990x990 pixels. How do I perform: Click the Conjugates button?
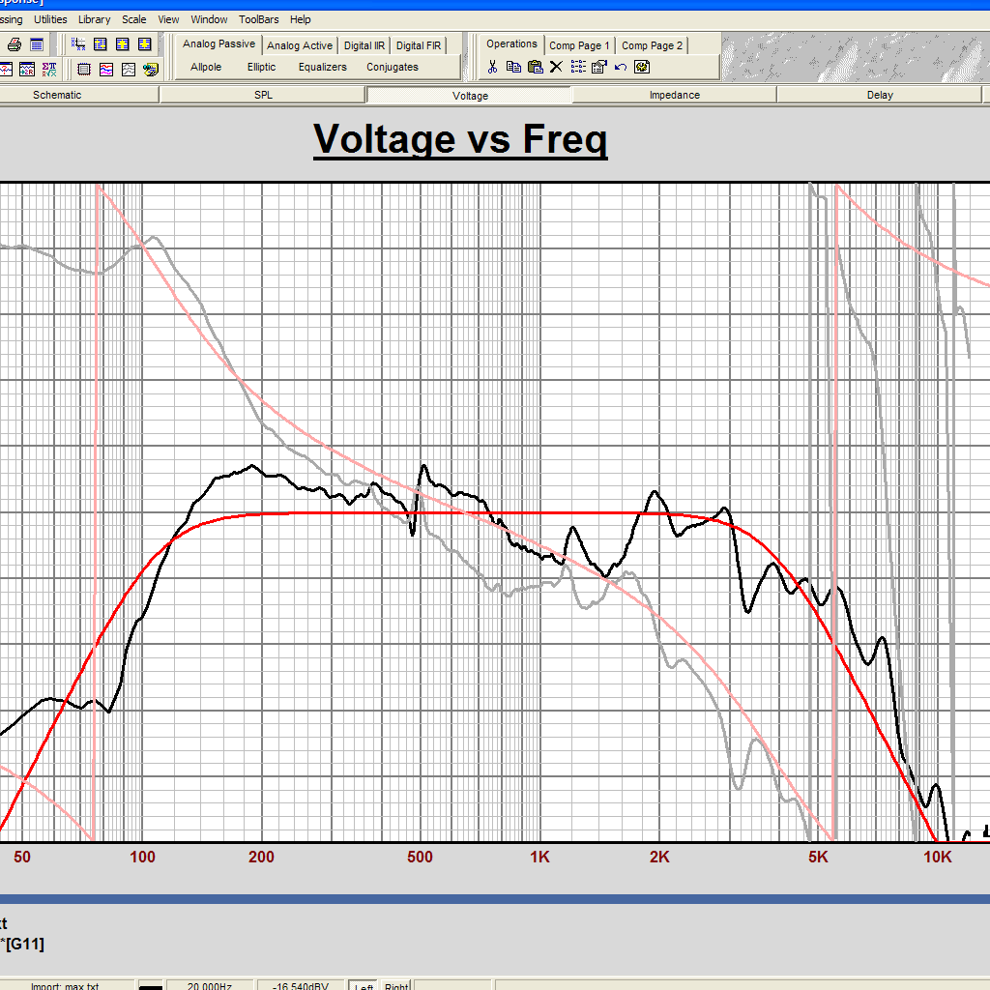point(393,67)
